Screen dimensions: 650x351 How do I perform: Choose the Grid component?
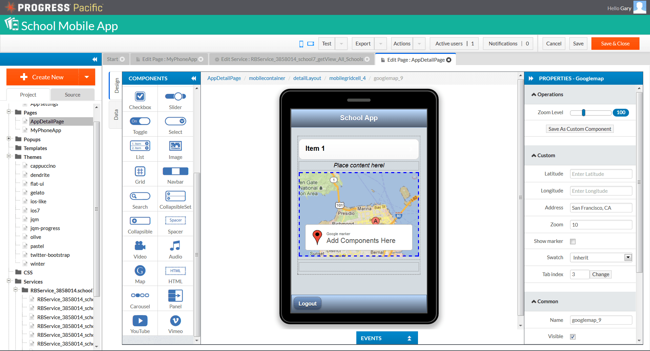click(140, 175)
